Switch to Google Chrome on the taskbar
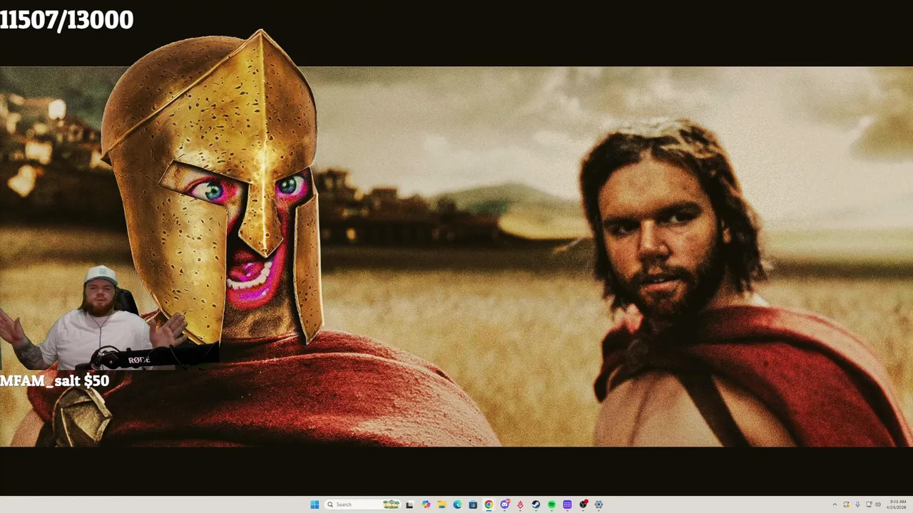Screen dimensions: 913x513 pyautogui.click(x=489, y=504)
